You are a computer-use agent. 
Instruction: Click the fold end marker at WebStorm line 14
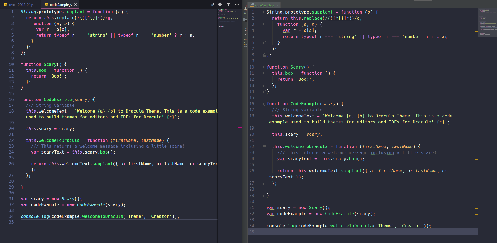click(x=265, y=92)
